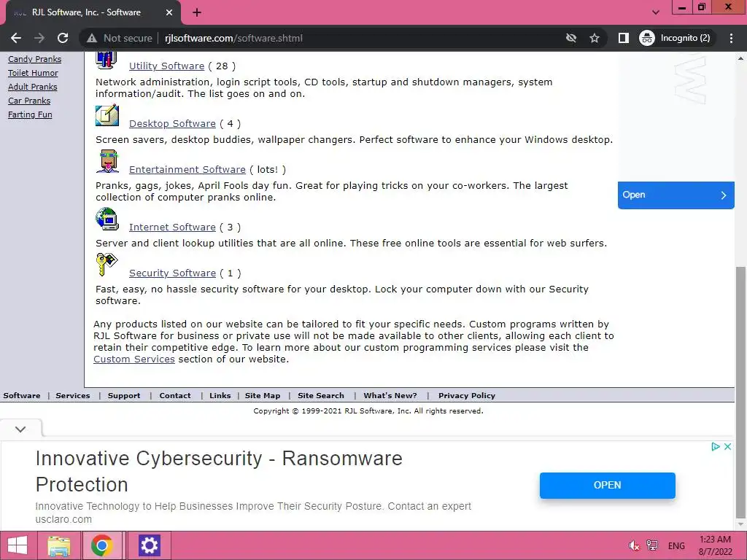The image size is (747, 560).
Task: Open the Security Software link
Action: pyautogui.click(x=172, y=273)
